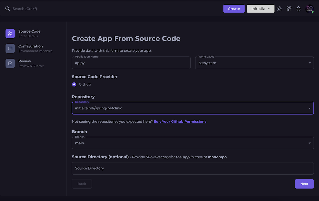
Task: Open the Workspaces dropdown showing bsssystem
Action: 254,63
